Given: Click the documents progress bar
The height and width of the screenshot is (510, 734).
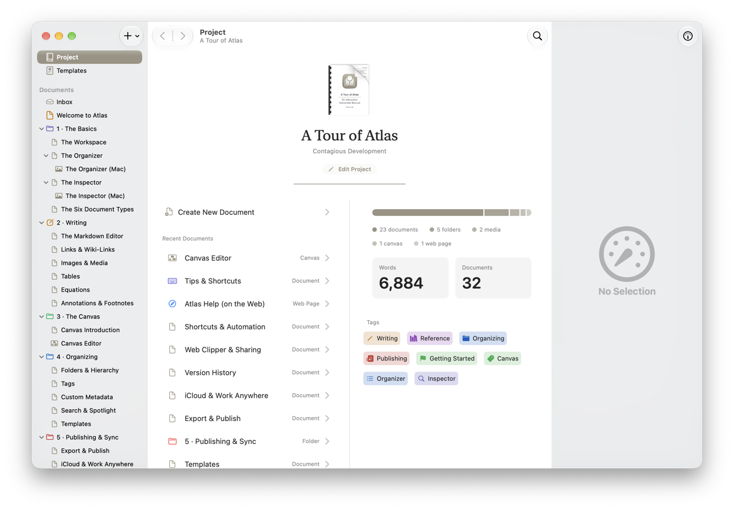Looking at the screenshot, I should (x=452, y=213).
